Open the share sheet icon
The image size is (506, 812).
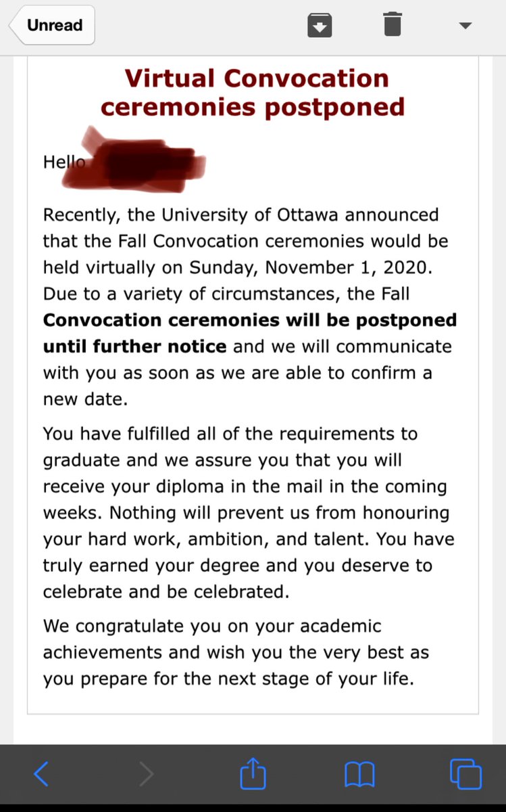point(253,772)
